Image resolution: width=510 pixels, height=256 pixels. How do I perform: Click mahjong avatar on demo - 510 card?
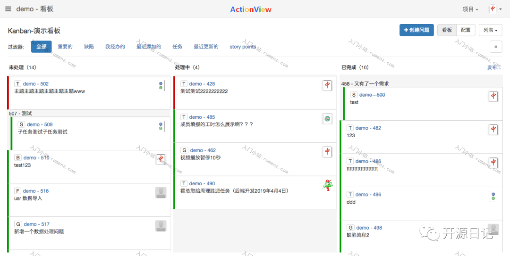point(161,159)
